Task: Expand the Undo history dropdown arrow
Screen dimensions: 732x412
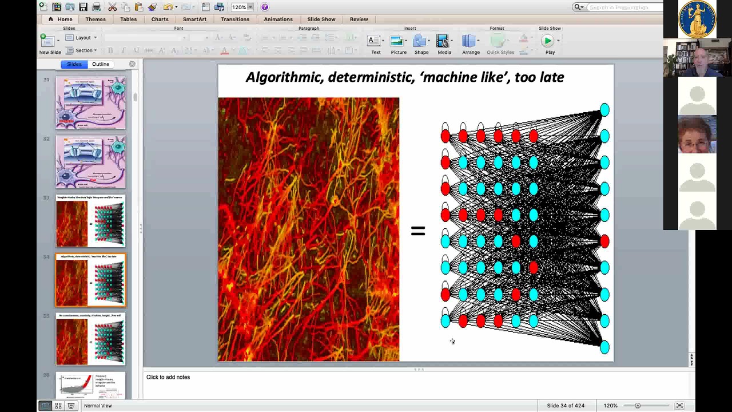Action: [175, 7]
